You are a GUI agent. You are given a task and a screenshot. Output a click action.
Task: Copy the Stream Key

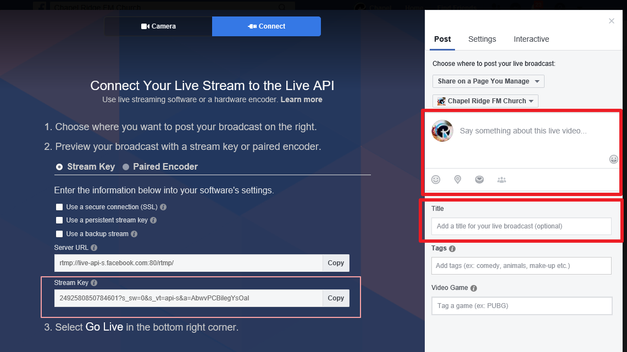(x=336, y=298)
